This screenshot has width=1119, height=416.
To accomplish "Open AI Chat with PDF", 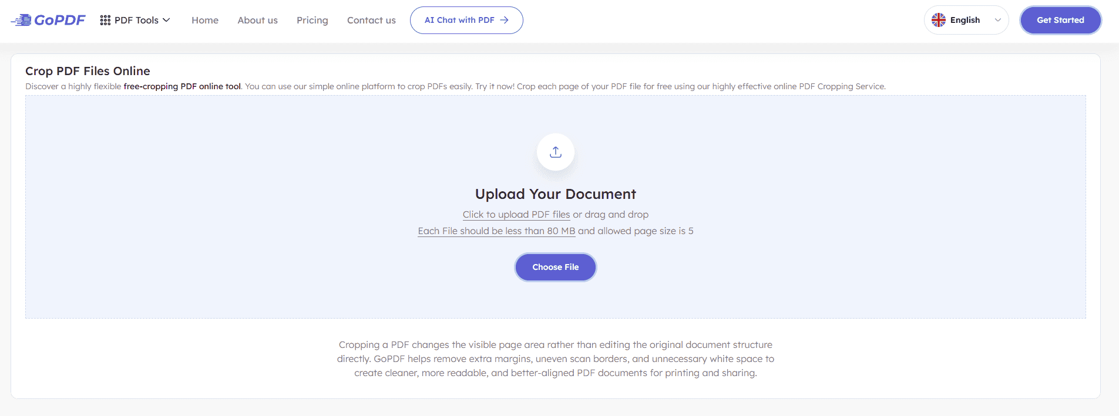I will click(466, 20).
